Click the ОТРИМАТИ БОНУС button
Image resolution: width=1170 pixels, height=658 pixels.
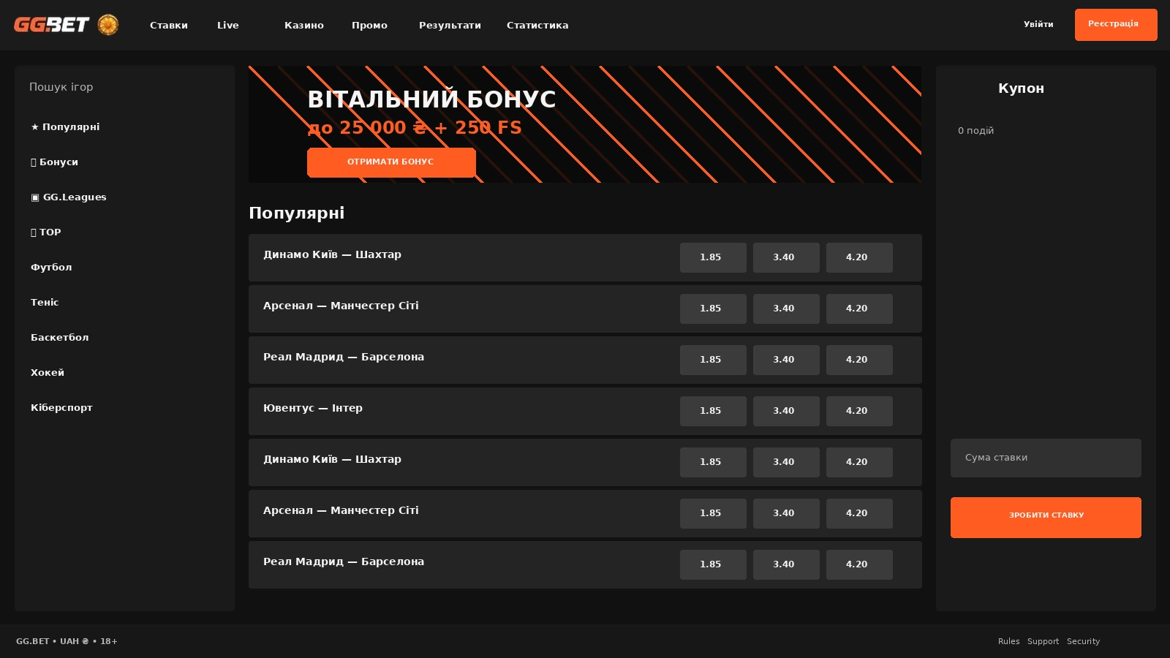[391, 162]
